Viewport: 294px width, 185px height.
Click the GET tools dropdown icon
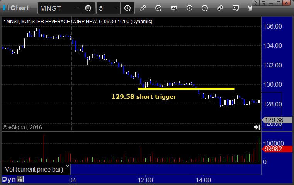click(174, 8)
